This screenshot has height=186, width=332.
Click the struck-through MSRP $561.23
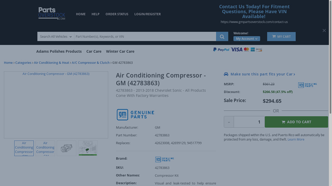click(x=269, y=84)
